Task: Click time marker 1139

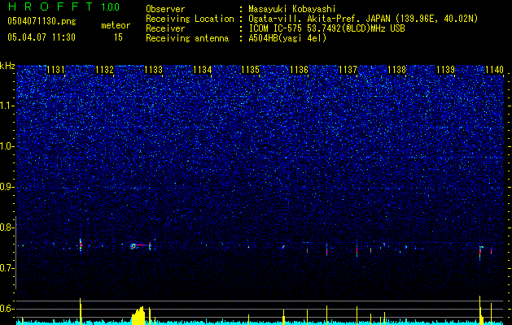Action: coord(445,69)
